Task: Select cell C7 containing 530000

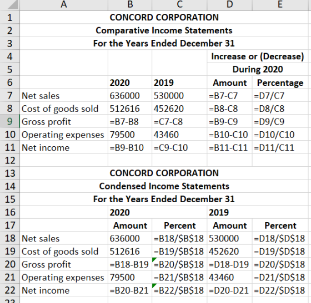Action: point(179,95)
